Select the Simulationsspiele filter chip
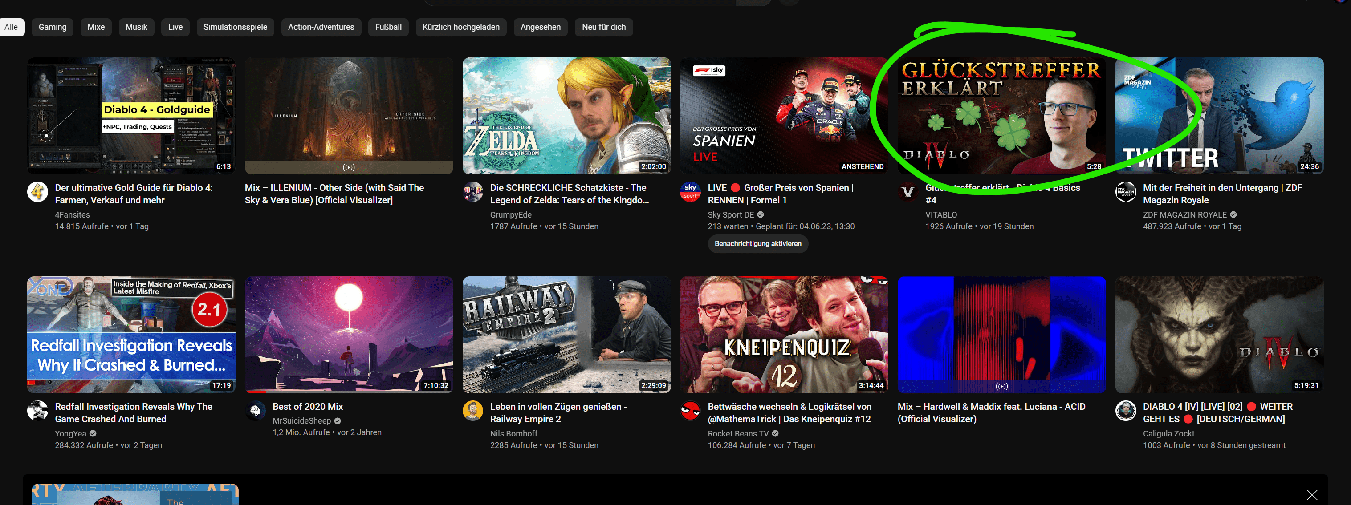Image resolution: width=1351 pixels, height=505 pixels. [x=235, y=27]
